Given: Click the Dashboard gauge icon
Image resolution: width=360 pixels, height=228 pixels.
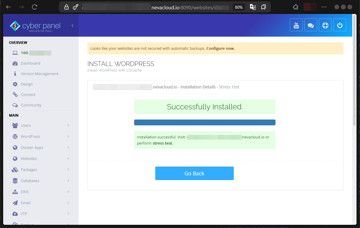Looking at the screenshot, I should [x=15, y=63].
